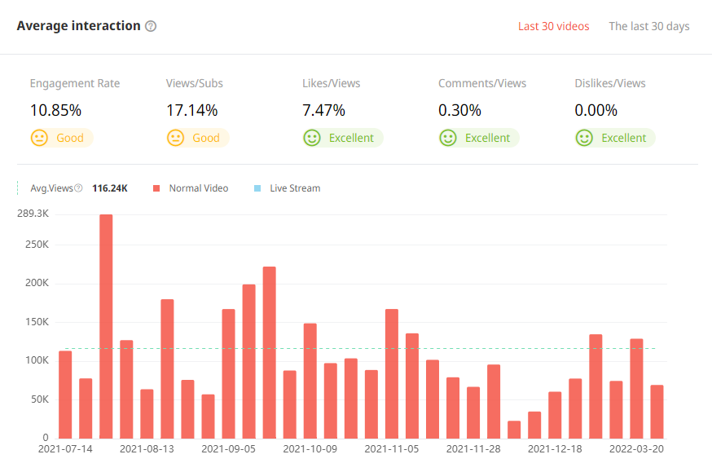Click the 10.85% Engagement Rate value
712x472 pixels.
click(x=55, y=110)
